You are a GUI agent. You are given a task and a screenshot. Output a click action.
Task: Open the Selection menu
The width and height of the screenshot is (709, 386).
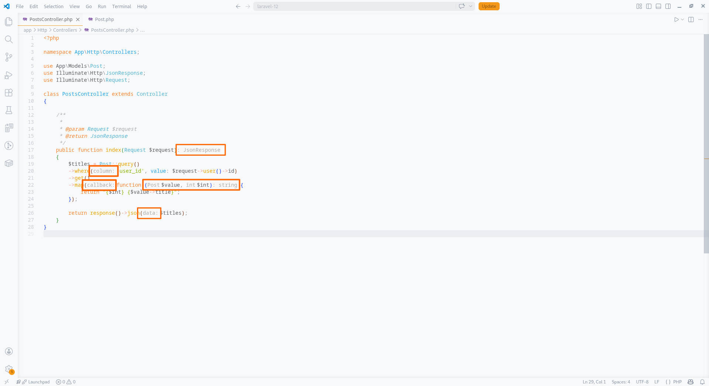54,6
